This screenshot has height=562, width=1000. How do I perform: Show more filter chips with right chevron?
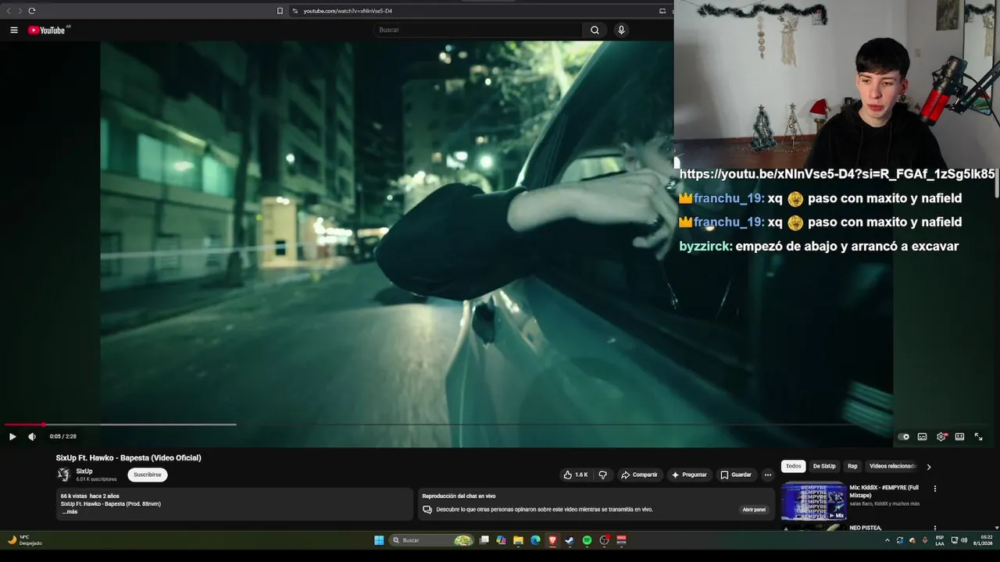pyautogui.click(x=928, y=467)
